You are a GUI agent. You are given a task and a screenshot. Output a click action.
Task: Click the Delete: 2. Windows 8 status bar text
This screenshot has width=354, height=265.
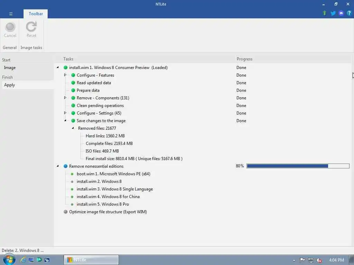point(22,251)
